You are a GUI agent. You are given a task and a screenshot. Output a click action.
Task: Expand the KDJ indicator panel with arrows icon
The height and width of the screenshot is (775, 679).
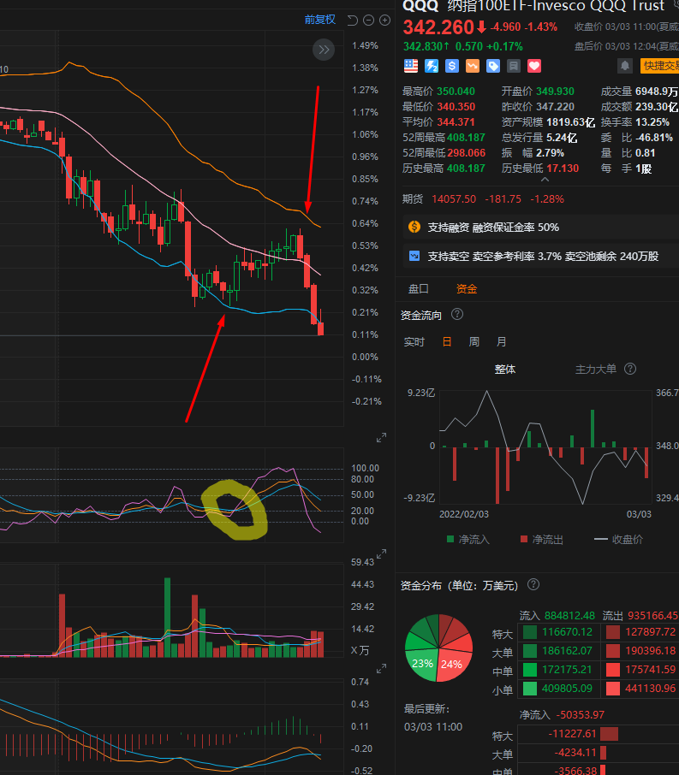[x=381, y=438]
